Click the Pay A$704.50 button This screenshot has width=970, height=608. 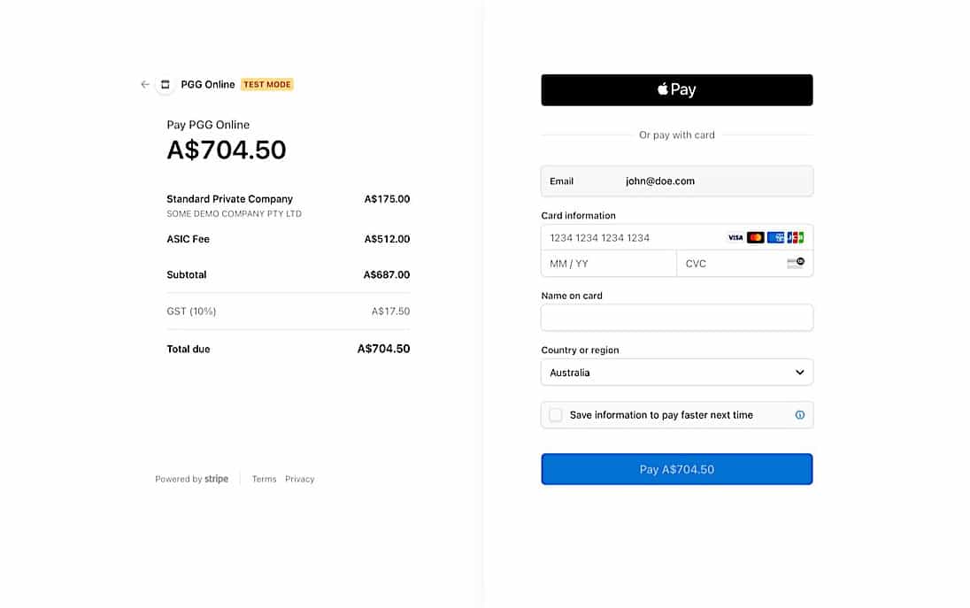(x=677, y=469)
